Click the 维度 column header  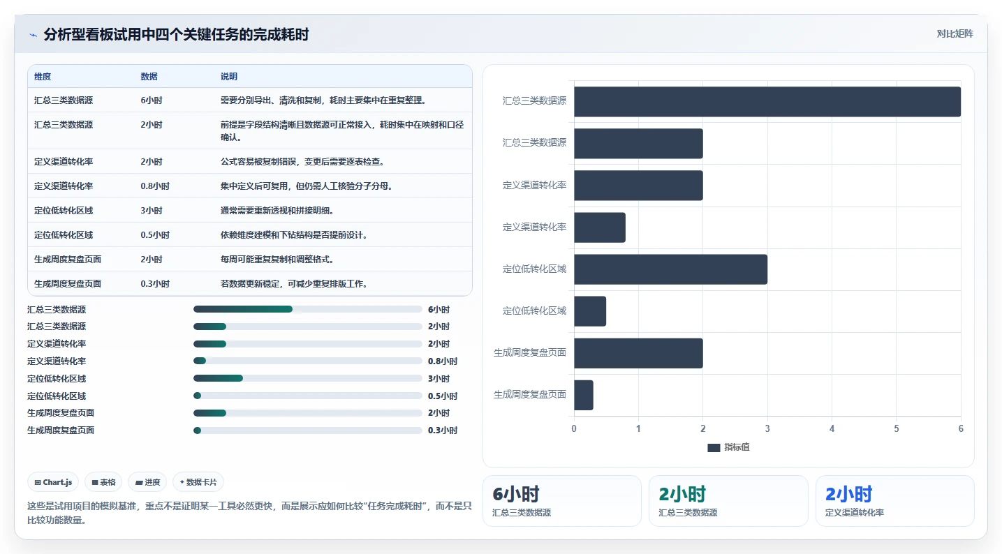coord(43,76)
